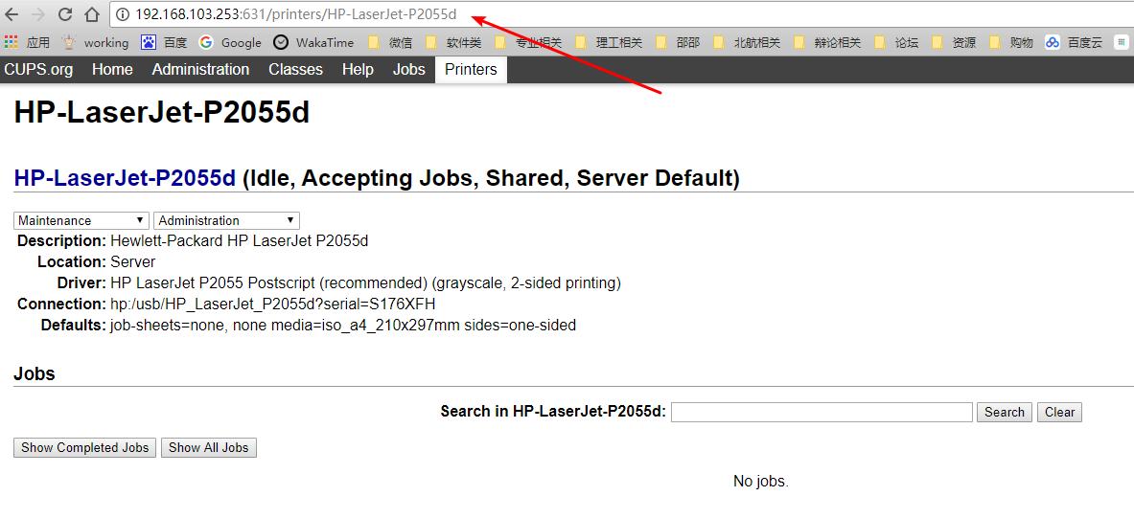The width and height of the screenshot is (1134, 519).
Task: Open the 辩论相关 bookmark folder
Action: pyautogui.click(x=826, y=43)
